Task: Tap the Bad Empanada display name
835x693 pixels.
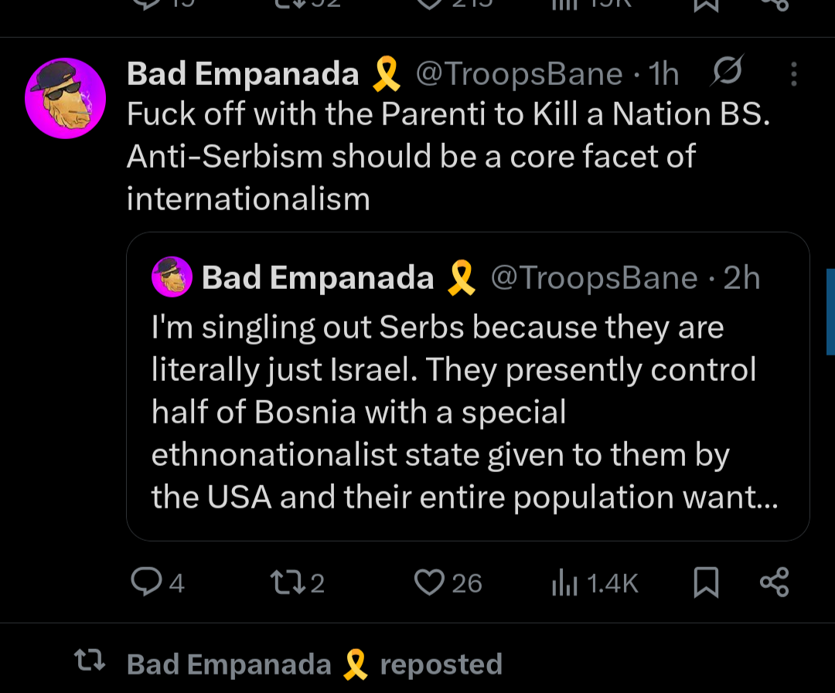Action: coord(243,74)
